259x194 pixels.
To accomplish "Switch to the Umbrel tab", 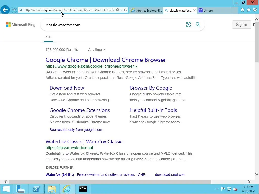I will [214, 10].
